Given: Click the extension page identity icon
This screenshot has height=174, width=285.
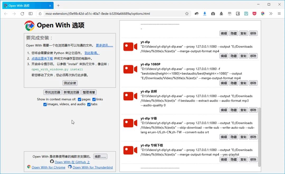Looking at the screenshot, I should [x=40, y=14].
